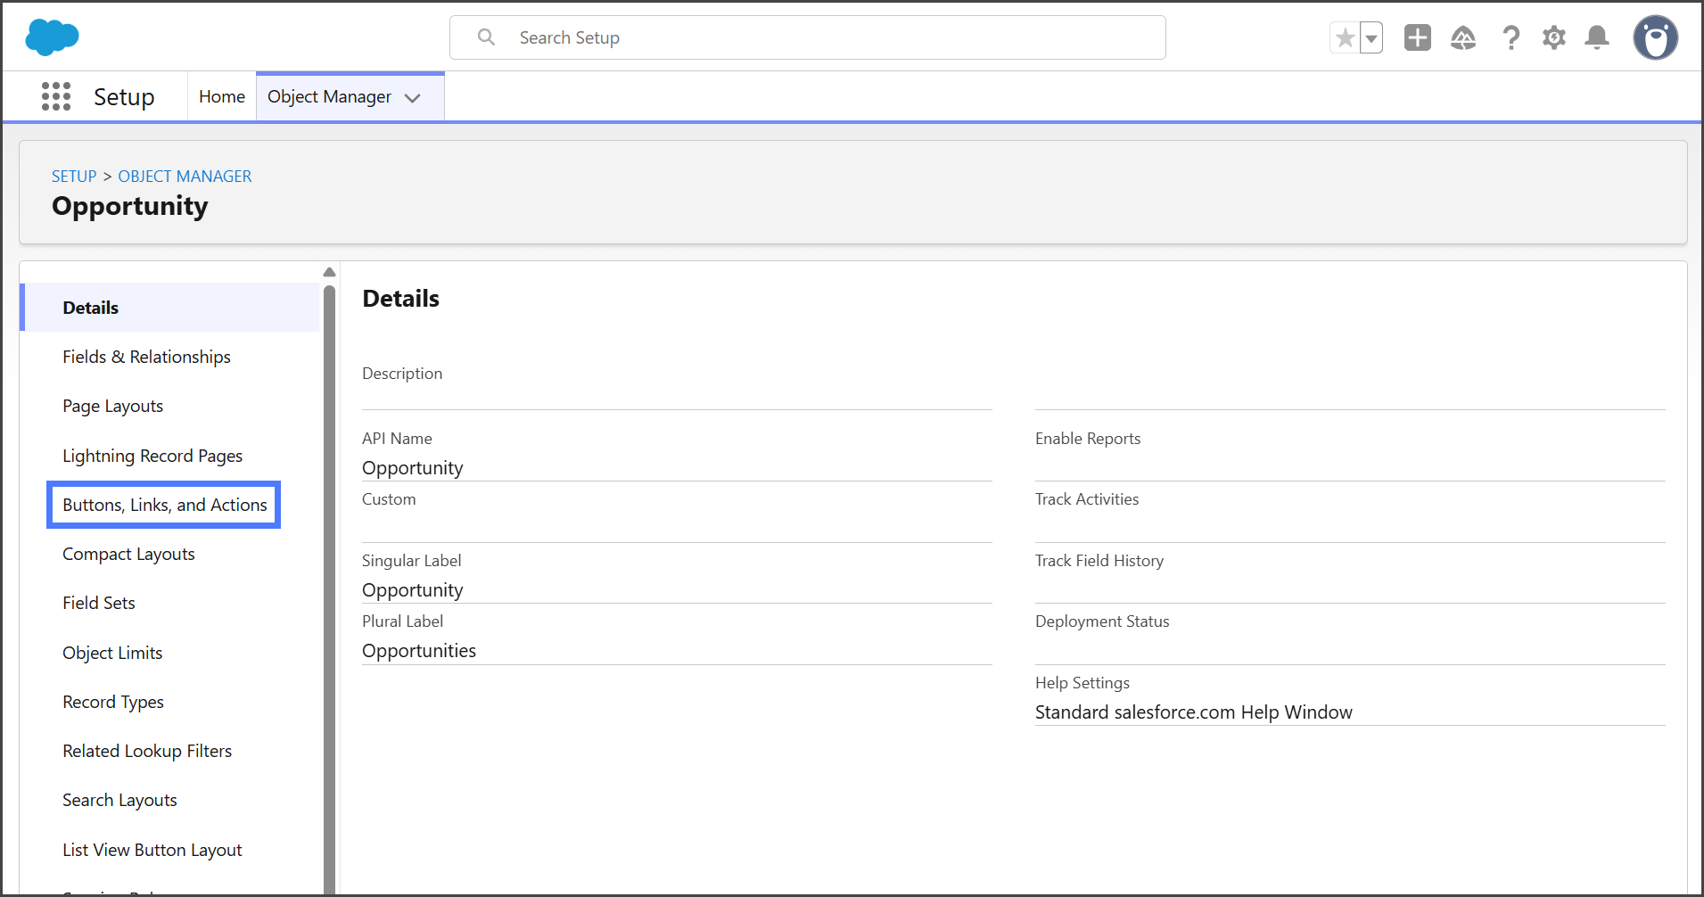Open the user profile avatar
1704x897 pixels.
coord(1655,37)
